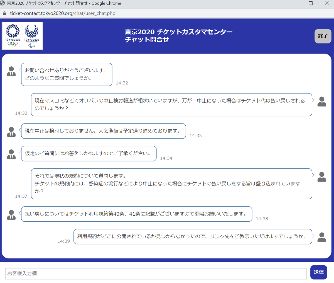This screenshot has width=334, height=283.
Task: Click the 東京2020 チケットカスタマセンター header title
Action: click(x=179, y=32)
